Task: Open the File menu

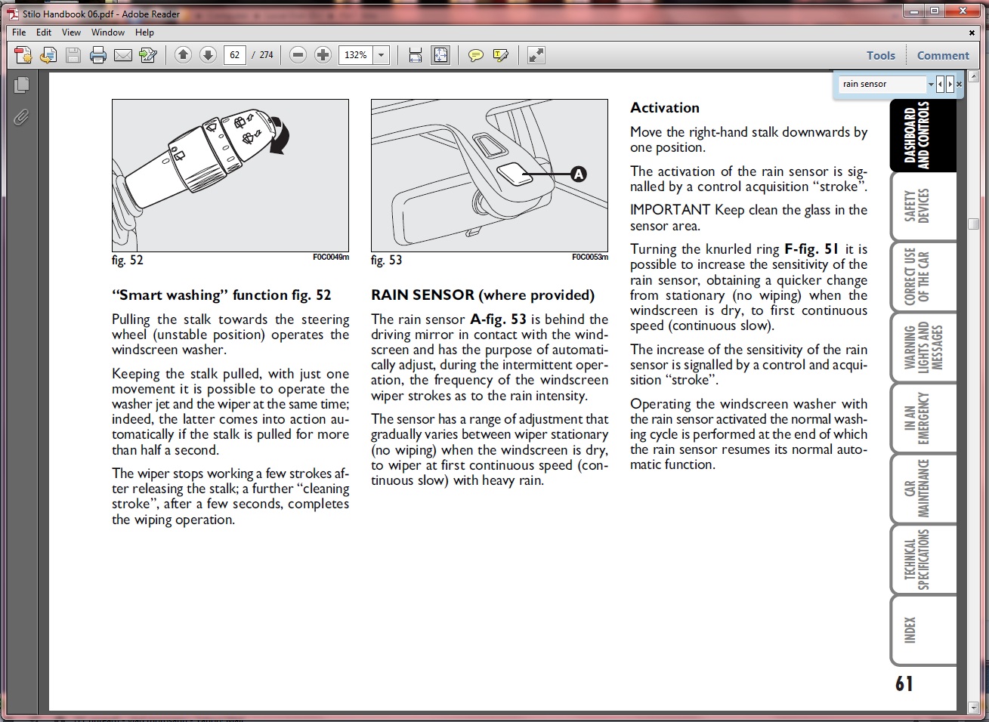Action: (19, 32)
